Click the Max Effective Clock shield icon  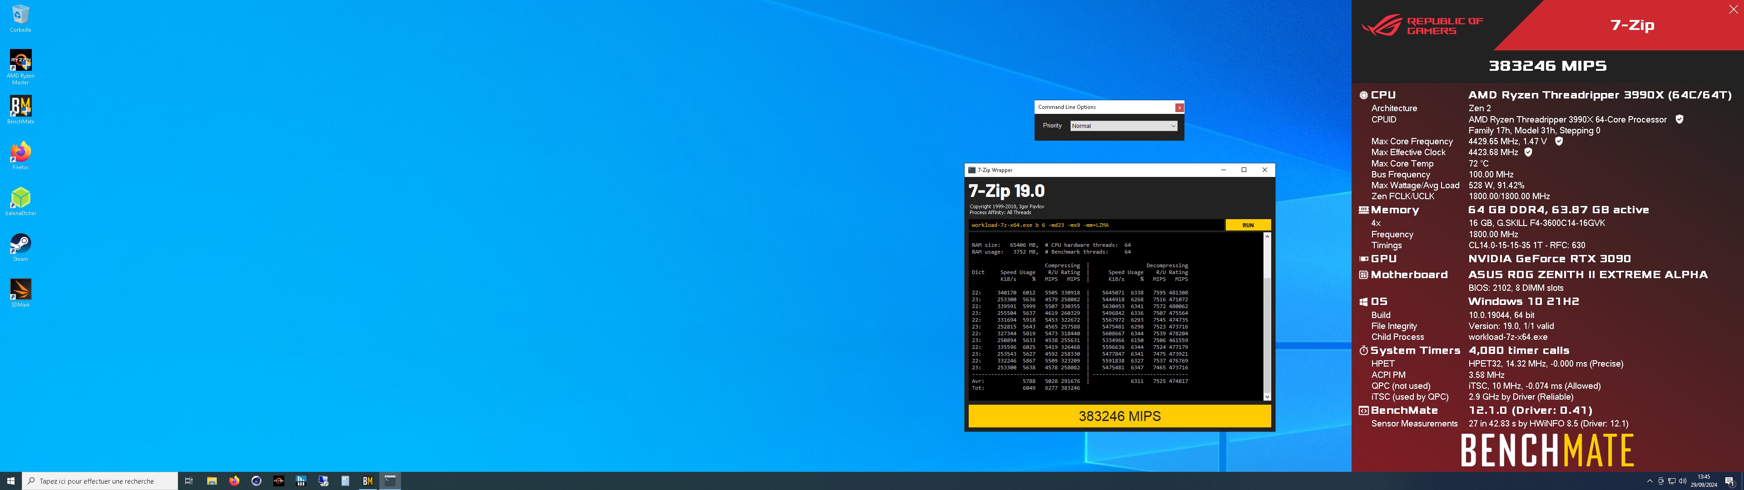coord(1528,152)
